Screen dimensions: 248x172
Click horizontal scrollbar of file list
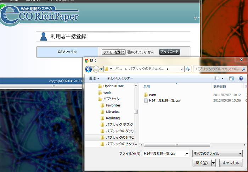point(177,145)
